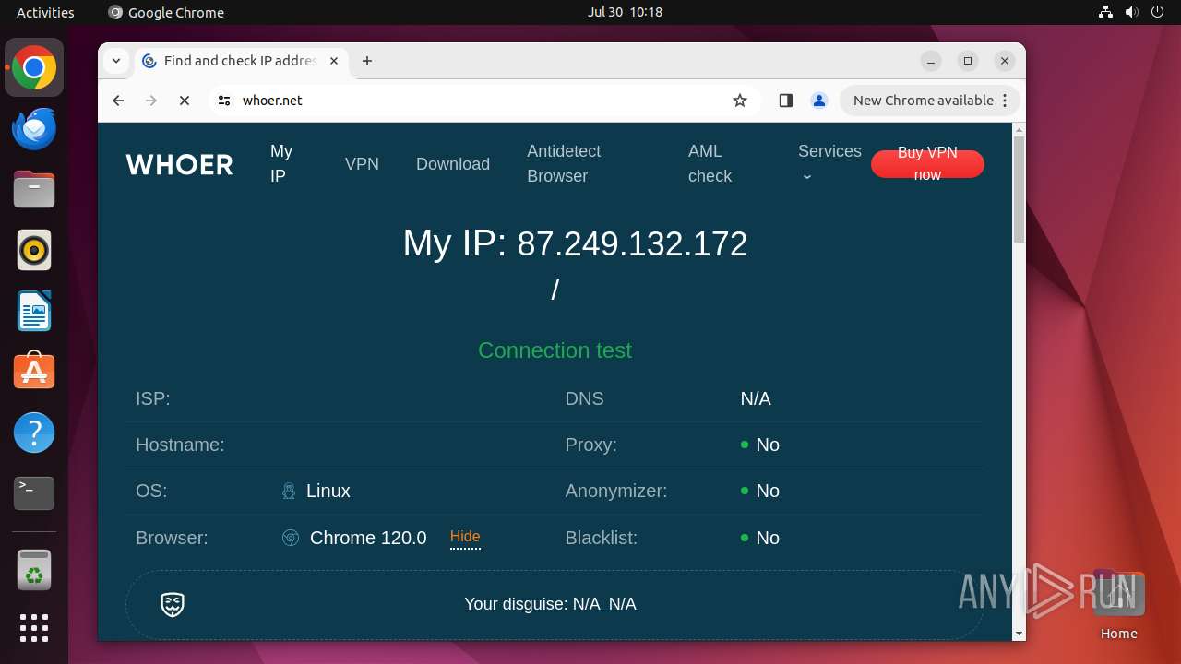The image size is (1181, 664).
Task: Open Antidetect Browser nav item
Action: tap(564, 163)
